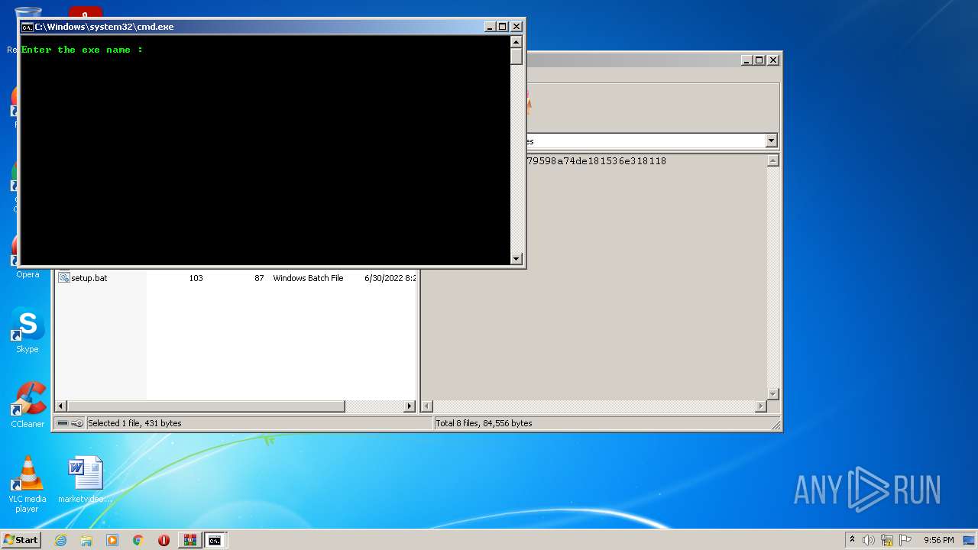Maximize the rear WinRAR window
This screenshot has height=550, width=978.
pos(759,60)
